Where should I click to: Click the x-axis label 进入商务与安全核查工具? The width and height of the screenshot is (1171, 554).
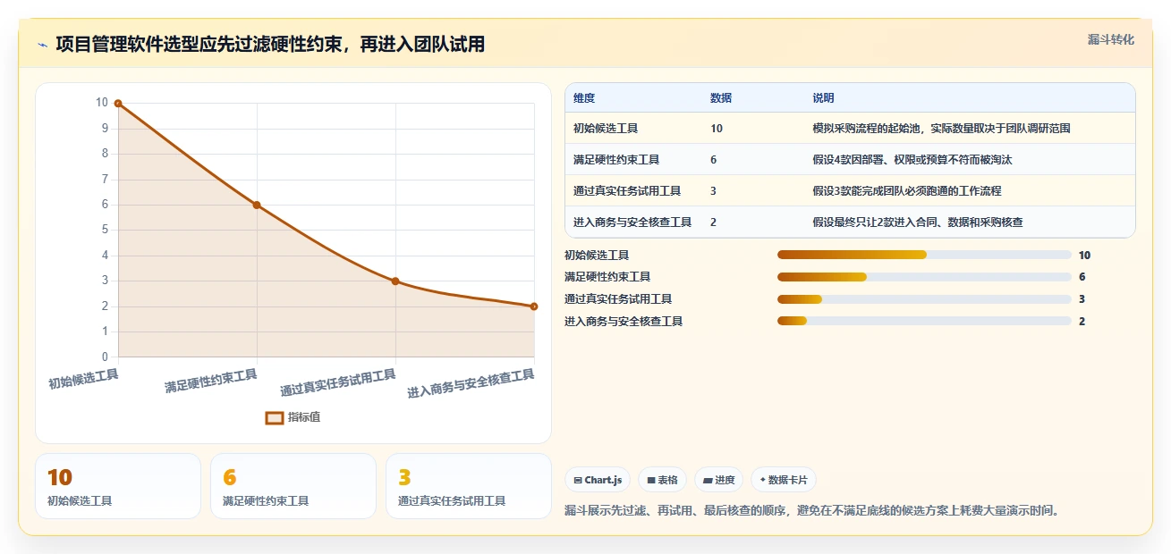(471, 384)
